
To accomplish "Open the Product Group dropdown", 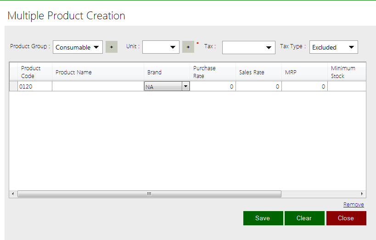I will click(x=78, y=47).
